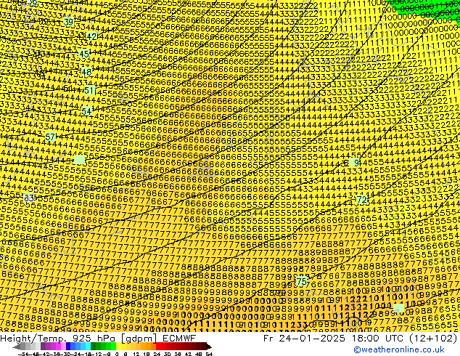Image resolution: width=460 pixels, height=356 pixels.
Task: Click the Height/Temp. 925 hPa ECMWF title
Action: [98, 339]
